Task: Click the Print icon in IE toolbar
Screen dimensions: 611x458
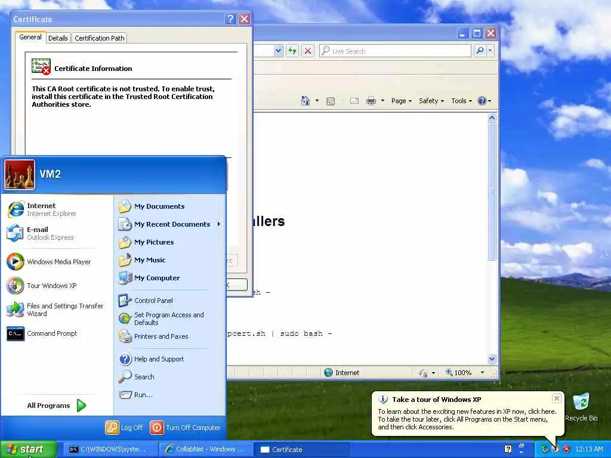Action: click(371, 101)
